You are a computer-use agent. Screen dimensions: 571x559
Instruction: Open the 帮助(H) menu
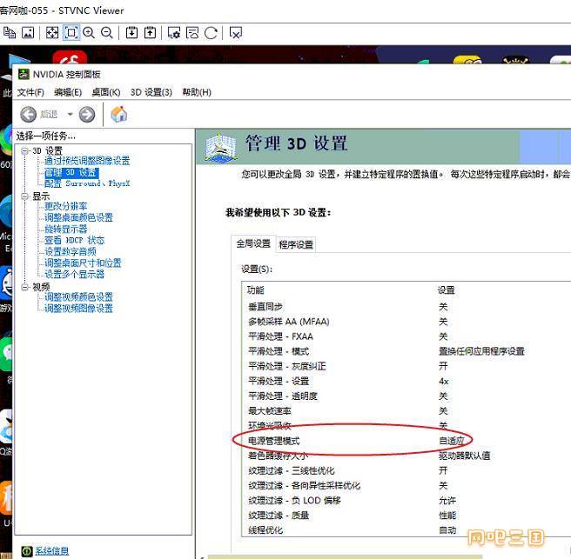pos(197,92)
